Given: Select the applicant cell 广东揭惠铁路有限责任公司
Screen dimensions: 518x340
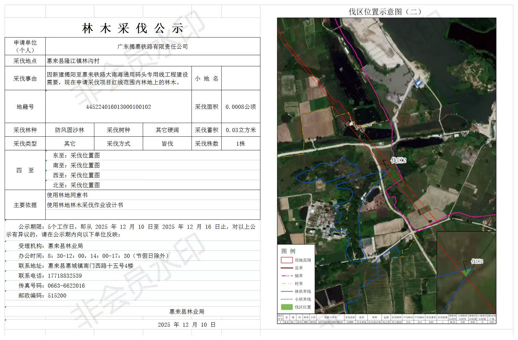Looking at the screenshot, I should 152,46.
